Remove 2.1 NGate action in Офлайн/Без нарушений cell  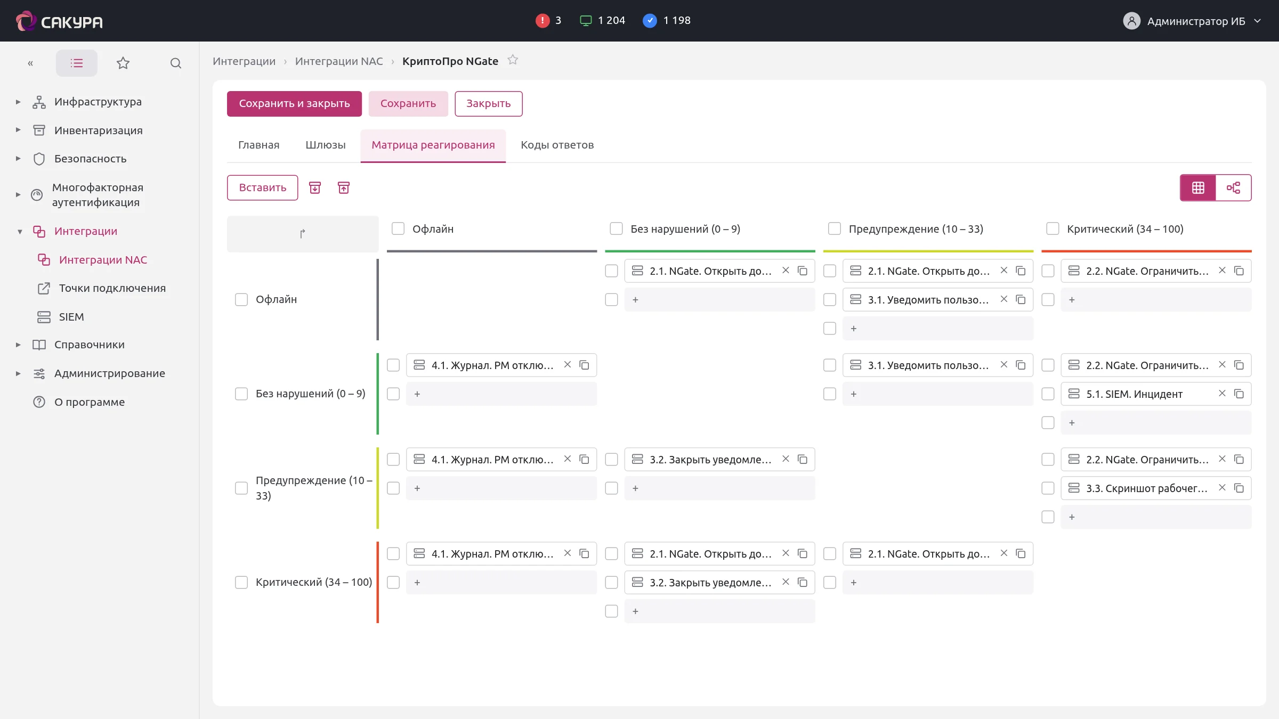pos(786,271)
